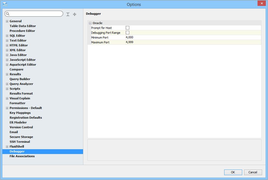
Task: Select the Permissions - Default tree label
Action: click(26, 108)
